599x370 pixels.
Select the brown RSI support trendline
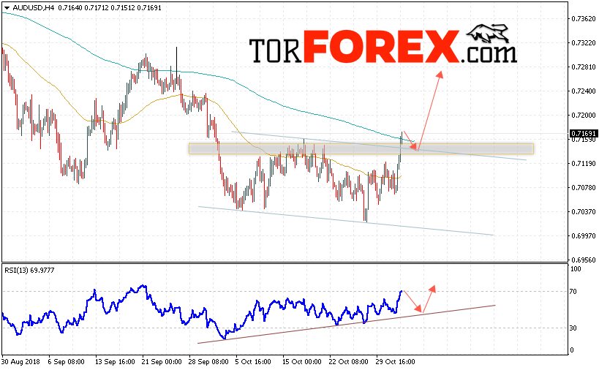coord(346,324)
